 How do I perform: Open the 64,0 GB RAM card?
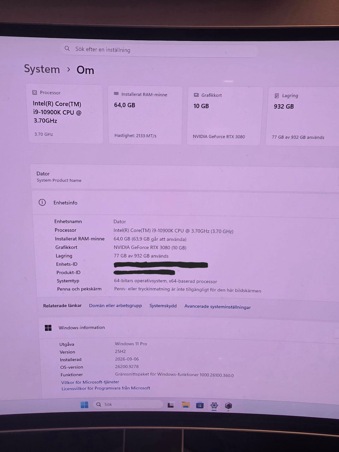pos(145,115)
